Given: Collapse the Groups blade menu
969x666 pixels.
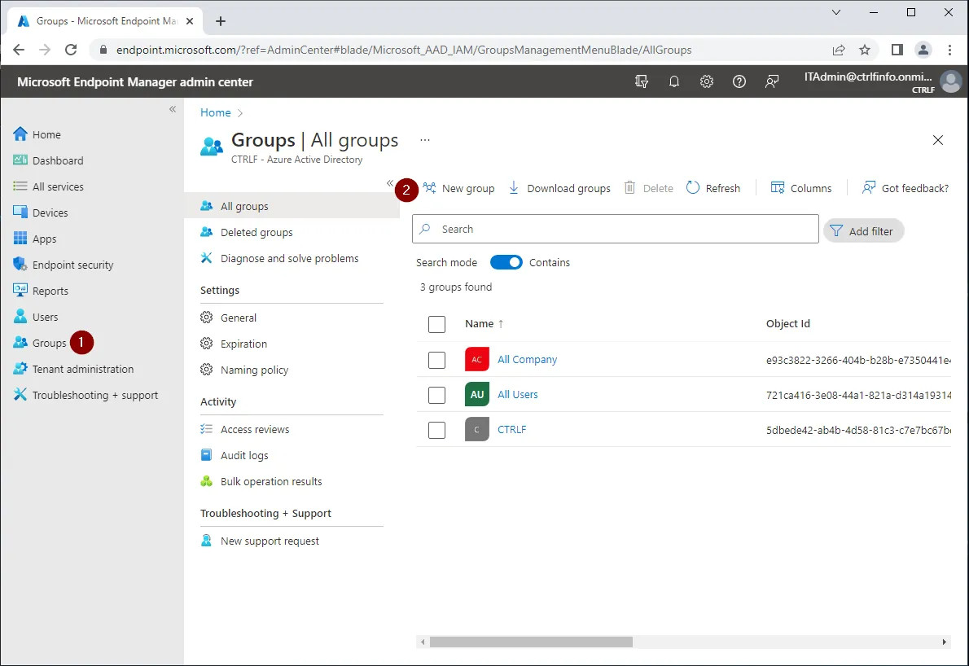Looking at the screenshot, I should (390, 183).
